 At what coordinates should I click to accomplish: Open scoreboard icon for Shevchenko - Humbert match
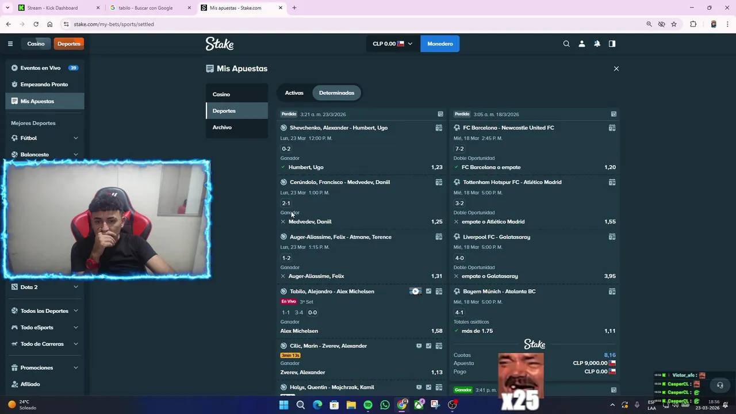coord(439,128)
